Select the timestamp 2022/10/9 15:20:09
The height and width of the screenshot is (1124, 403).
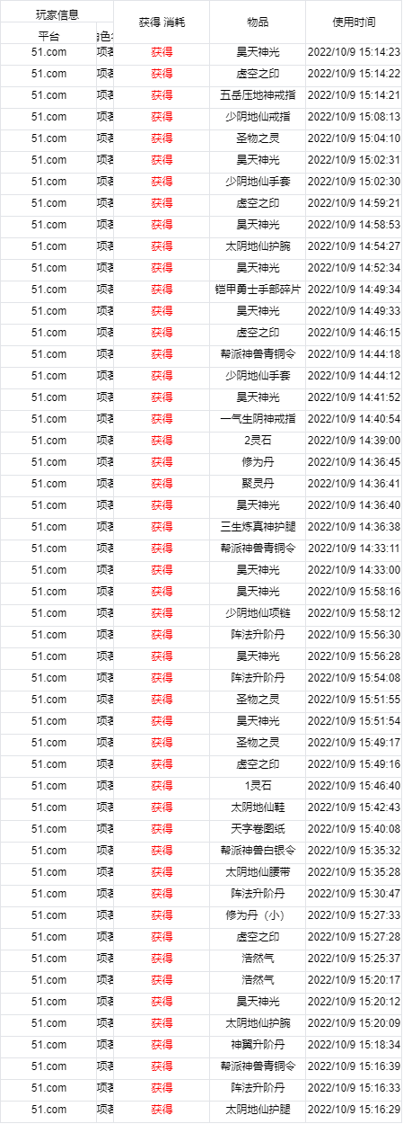pyautogui.click(x=354, y=1023)
